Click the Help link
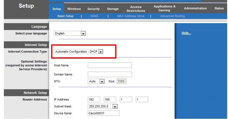The width and height of the screenshot is (228, 119). [186, 33]
